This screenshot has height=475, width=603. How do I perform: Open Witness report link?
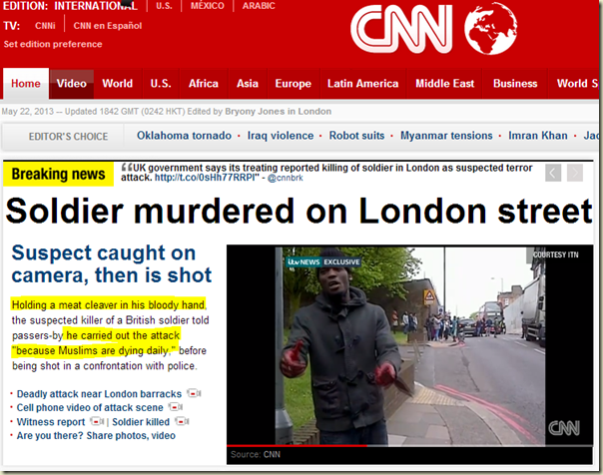(x=50, y=422)
